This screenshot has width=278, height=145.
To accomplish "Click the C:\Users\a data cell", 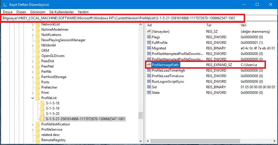I will click(x=249, y=65).
